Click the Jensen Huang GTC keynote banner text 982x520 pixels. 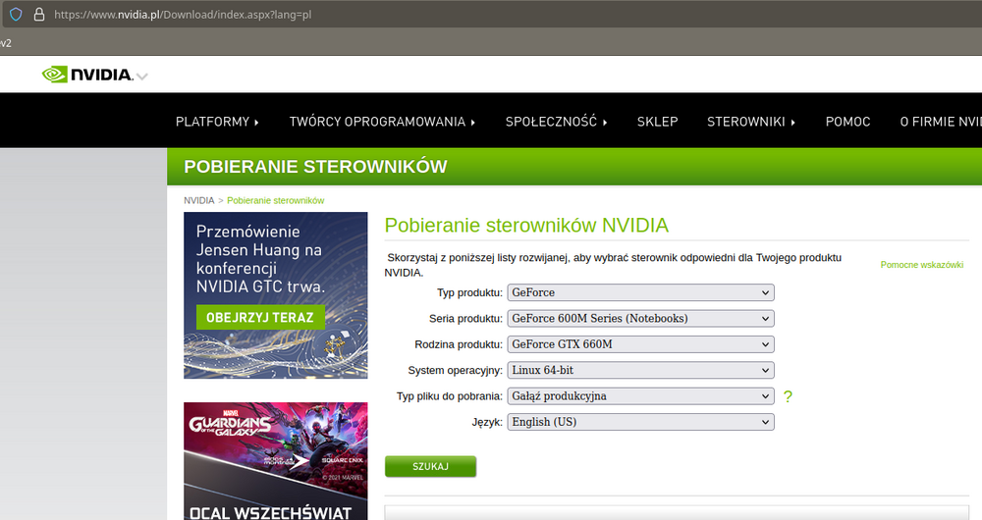(x=260, y=259)
